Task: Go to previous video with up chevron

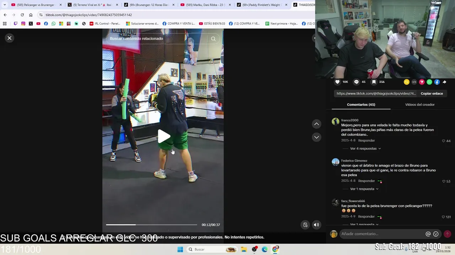Action: tap(316, 124)
